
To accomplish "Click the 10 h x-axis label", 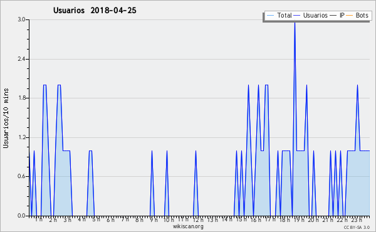I will tap(169, 219).
